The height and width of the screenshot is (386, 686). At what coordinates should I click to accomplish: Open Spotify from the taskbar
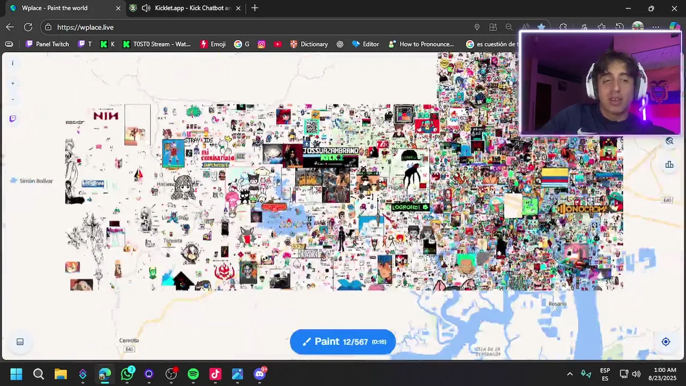(193, 374)
